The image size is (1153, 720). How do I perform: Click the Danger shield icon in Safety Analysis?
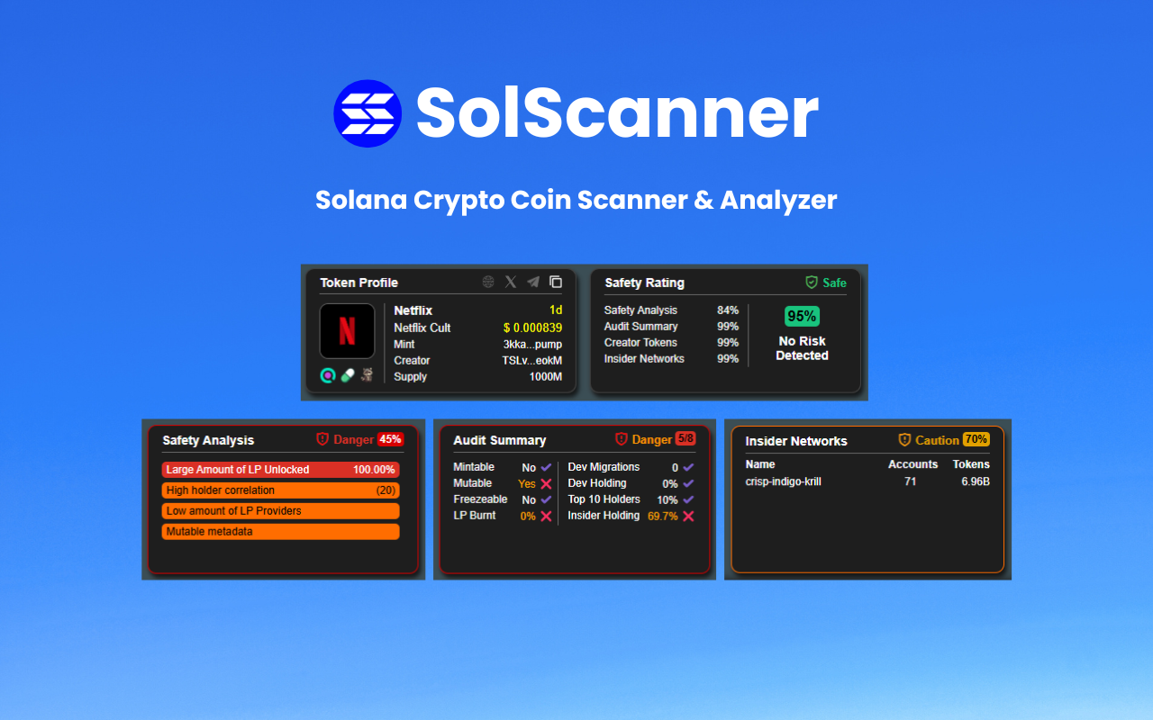point(322,440)
